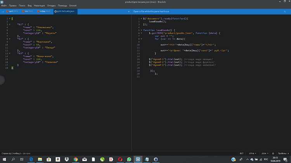Switch to the index file tab
The height and width of the screenshot is (163, 291).
(x=44, y=11)
